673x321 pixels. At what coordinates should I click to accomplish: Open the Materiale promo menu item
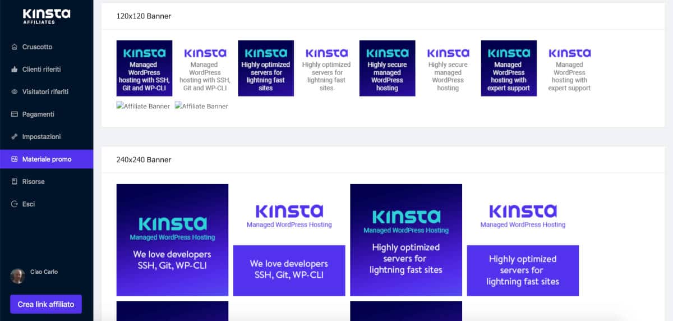point(47,159)
